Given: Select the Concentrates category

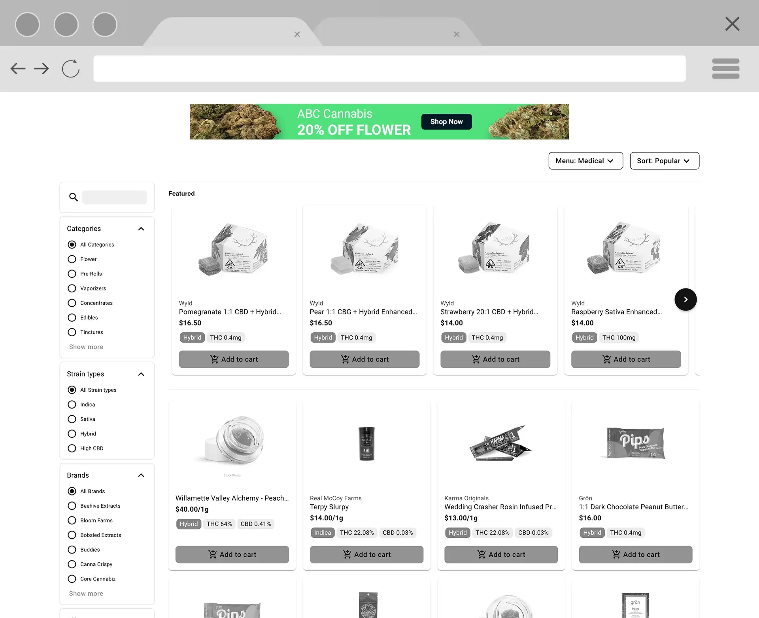Looking at the screenshot, I should [x=72, y=303].
